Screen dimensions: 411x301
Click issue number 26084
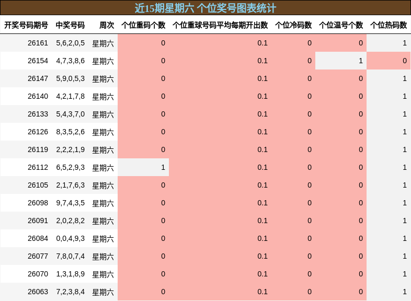[38, 238]
